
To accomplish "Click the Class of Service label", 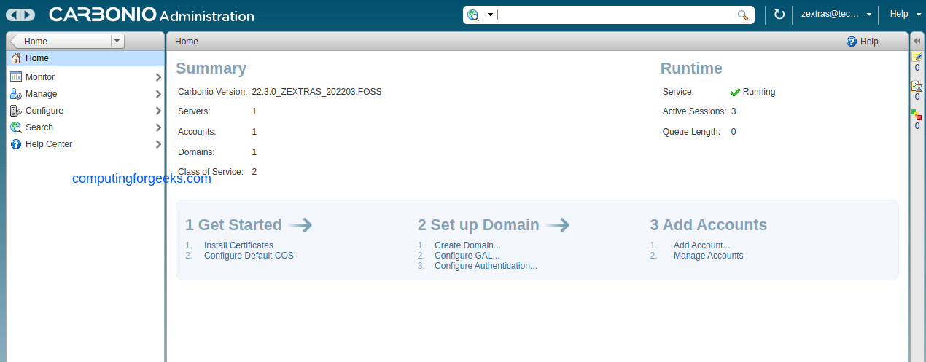I will [x=211, y=172].
